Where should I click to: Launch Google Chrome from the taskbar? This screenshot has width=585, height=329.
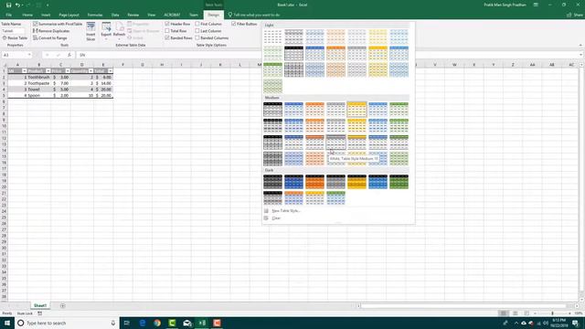click(157, 323)
